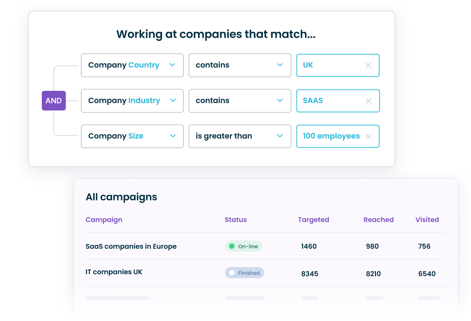
Task: Remove the SAAS industry value
Action: point(368,101)
